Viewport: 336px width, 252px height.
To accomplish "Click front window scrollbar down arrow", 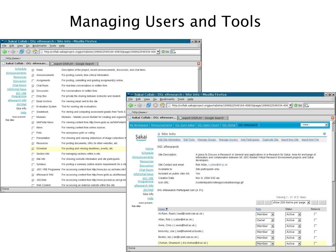I will [x=333, y=244].
